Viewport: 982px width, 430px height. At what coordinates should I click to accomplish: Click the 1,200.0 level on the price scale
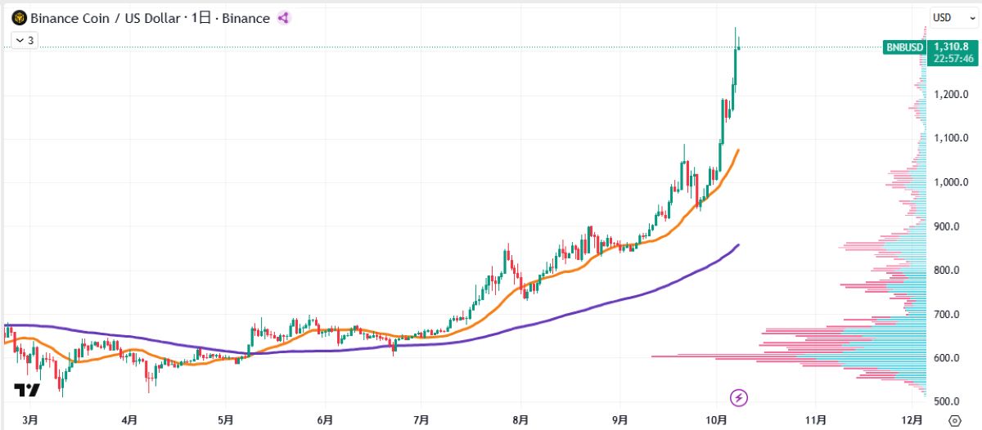pos(953,94)
